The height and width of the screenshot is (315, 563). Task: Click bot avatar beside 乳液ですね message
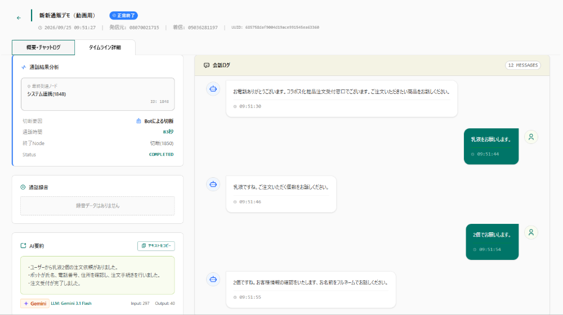213,184
